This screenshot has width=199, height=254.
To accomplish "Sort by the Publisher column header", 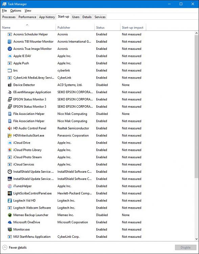I will pos(75,27).
